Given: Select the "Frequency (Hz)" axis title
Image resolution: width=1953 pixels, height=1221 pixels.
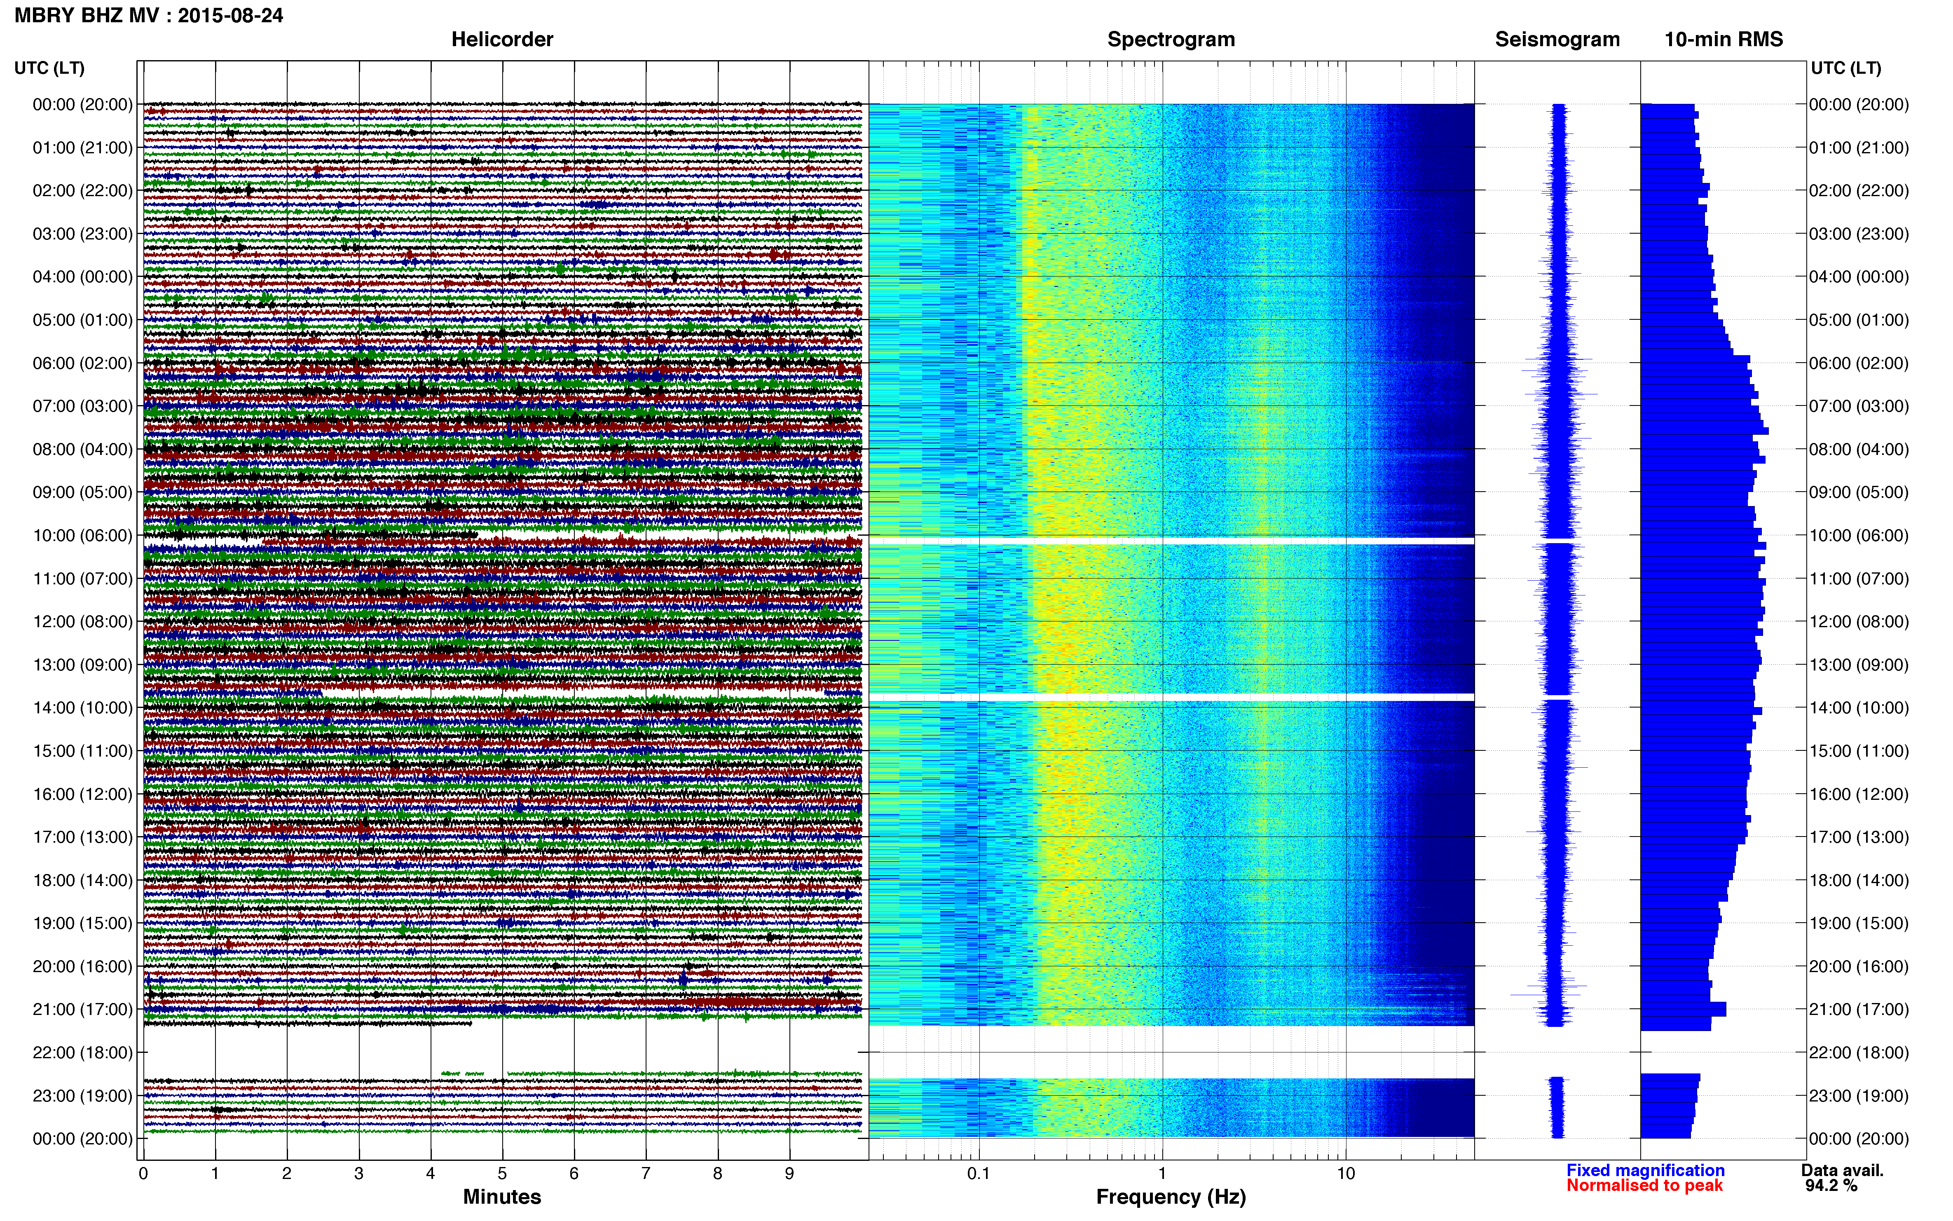Looking at the screenshot, I should (x=1171, y=1197).
